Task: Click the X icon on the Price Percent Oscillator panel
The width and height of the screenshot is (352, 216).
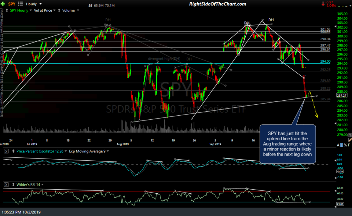Action: click(6, 151)
